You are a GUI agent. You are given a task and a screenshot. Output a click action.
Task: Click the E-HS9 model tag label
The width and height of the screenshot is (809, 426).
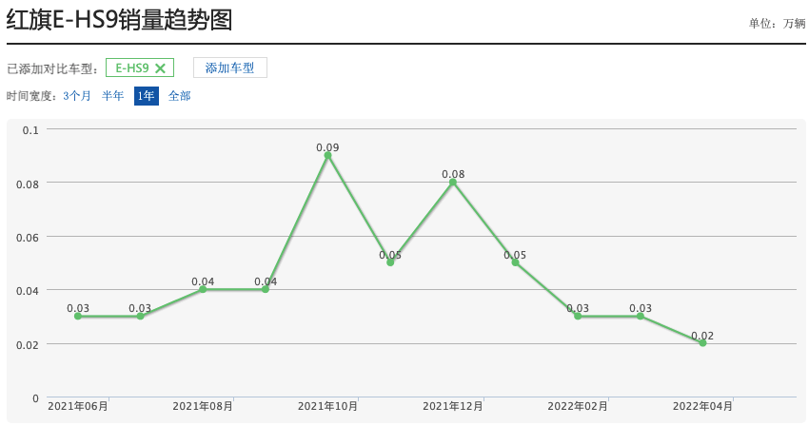[x=132, y=68]
